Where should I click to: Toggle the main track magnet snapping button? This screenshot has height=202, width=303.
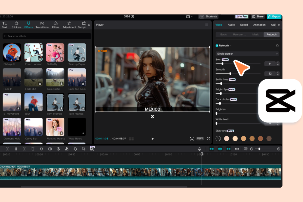tap(212, 149)
